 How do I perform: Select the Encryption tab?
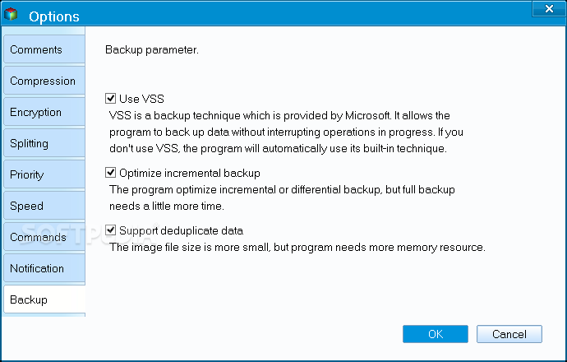click(44, 112)
